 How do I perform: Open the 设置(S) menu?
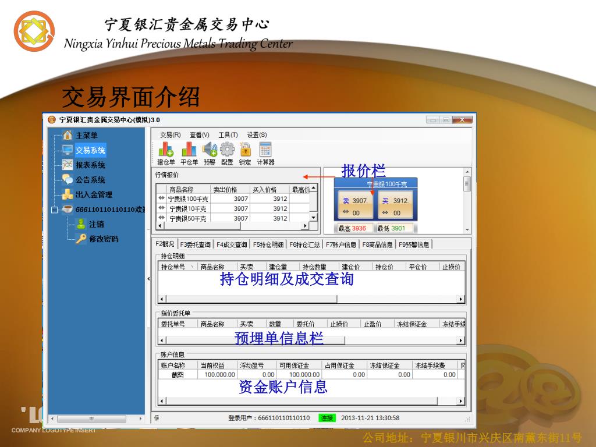(257, 135)
